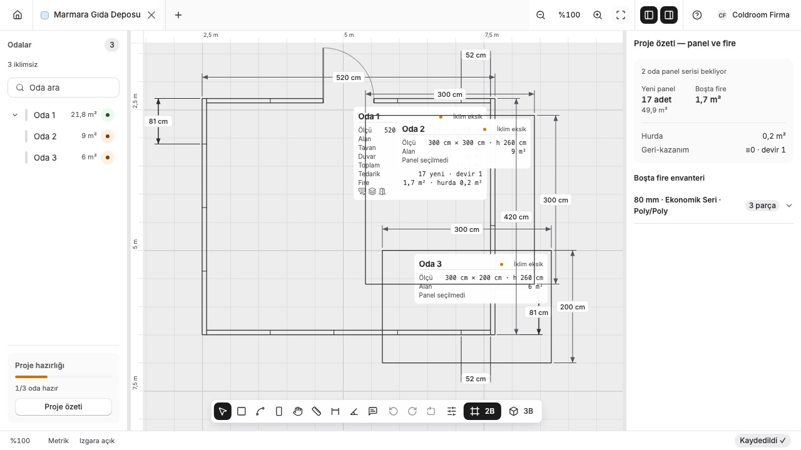The width and height of the screenshot is (801, 450).
Task: Toggle Oda 3 climate status dot
Action: (x=108, y=157)
